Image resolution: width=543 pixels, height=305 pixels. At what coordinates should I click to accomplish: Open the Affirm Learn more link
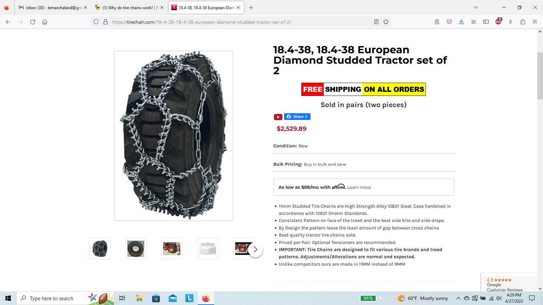coord(359,187)
